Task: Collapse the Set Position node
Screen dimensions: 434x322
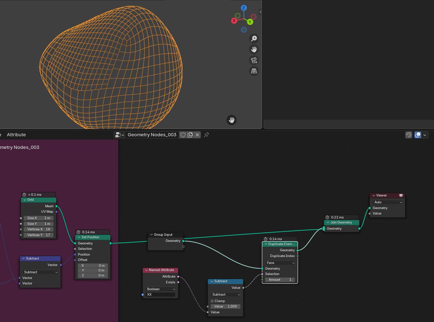Action: 79,237
